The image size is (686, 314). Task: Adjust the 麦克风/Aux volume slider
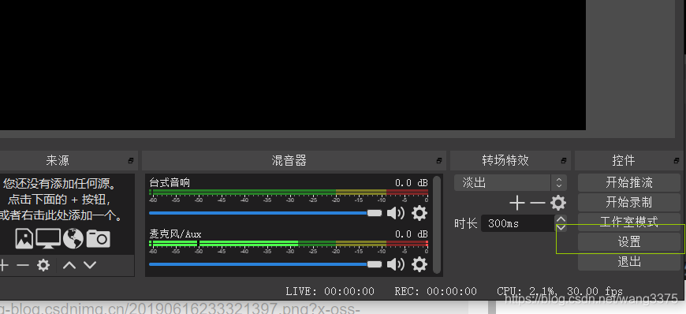[265, 264]
